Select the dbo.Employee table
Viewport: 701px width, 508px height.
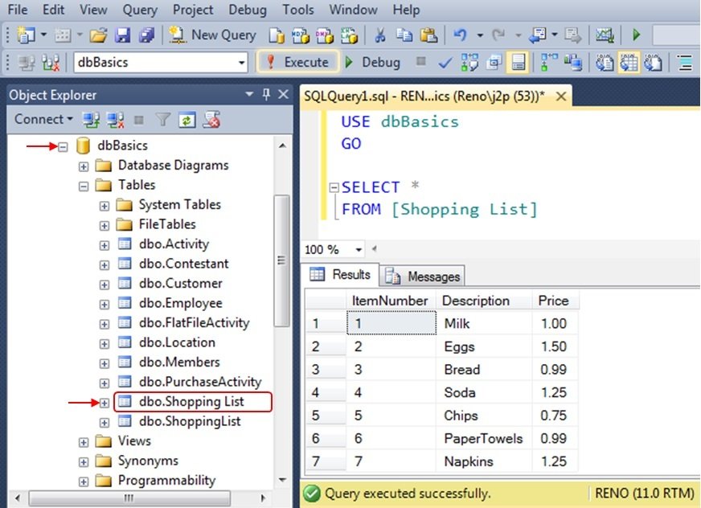(180, 303)
